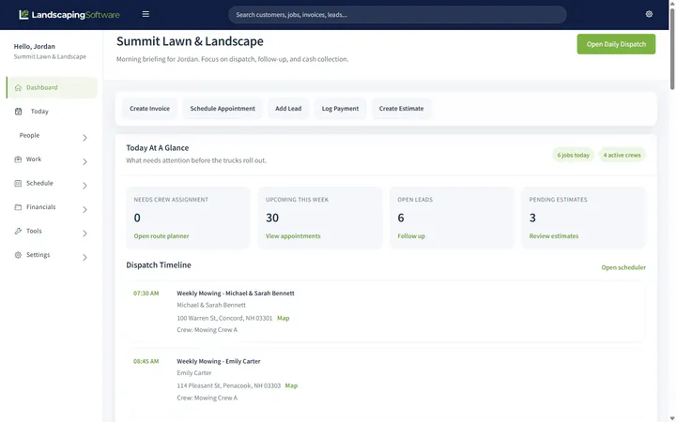The height and width of the screenshot is (422, 676).
Task: Click Create Invoice button
Action: coord(149,109)
